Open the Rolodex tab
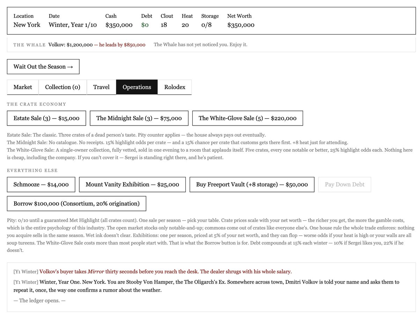 pos(175,87)
